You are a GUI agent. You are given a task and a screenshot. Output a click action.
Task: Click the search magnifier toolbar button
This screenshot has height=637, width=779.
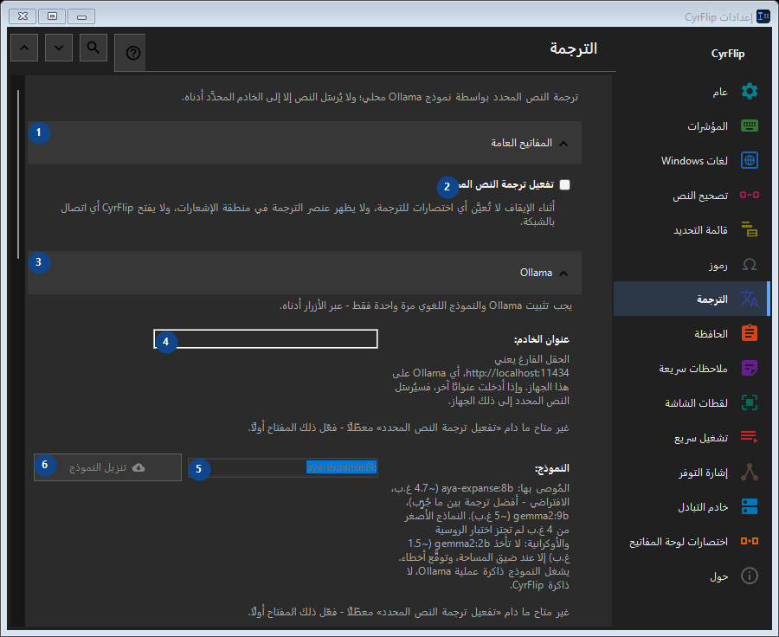93,48
